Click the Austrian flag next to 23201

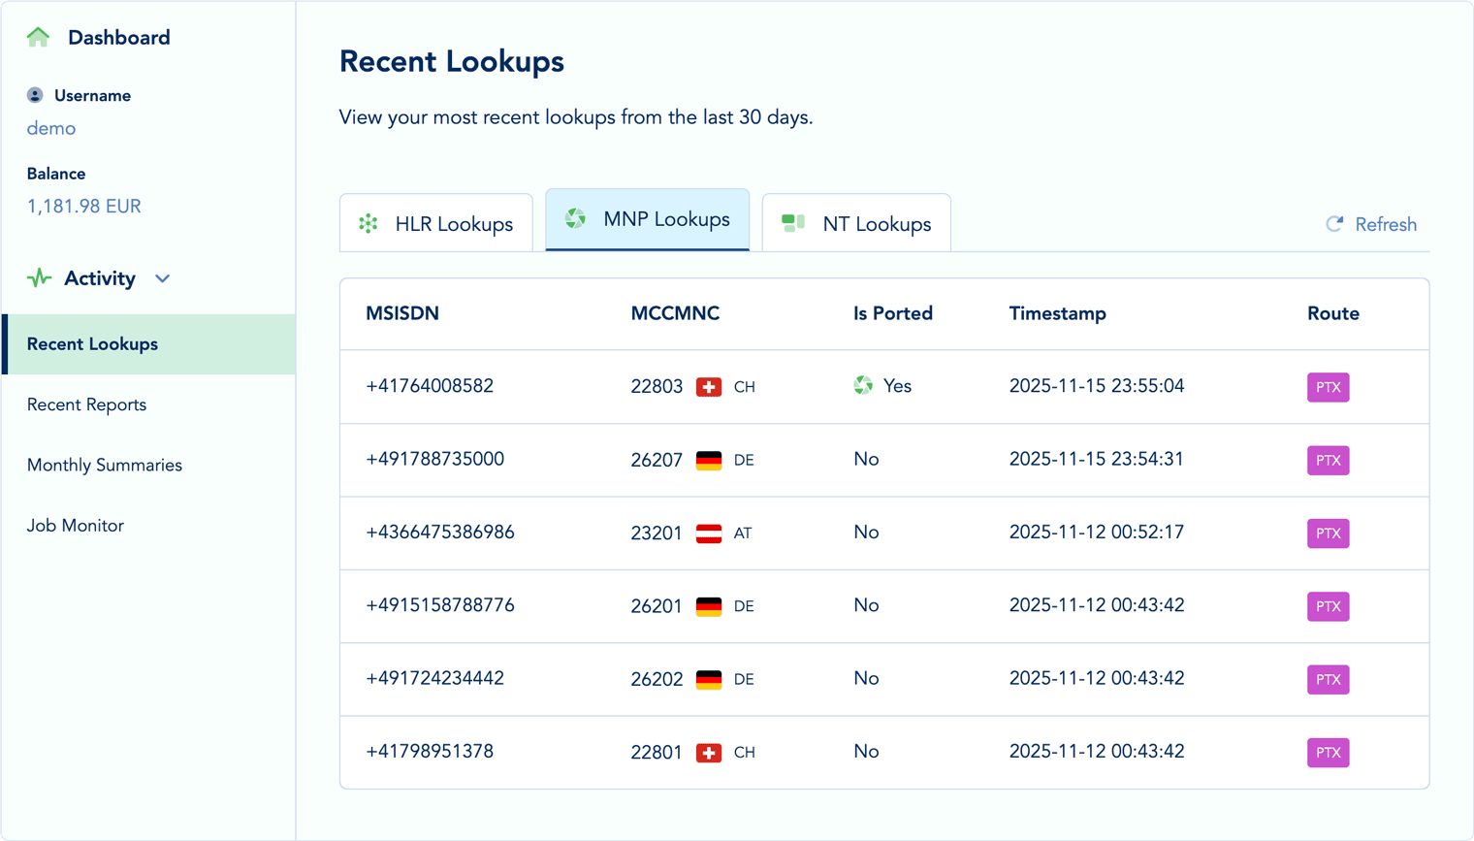coord(707,533)
